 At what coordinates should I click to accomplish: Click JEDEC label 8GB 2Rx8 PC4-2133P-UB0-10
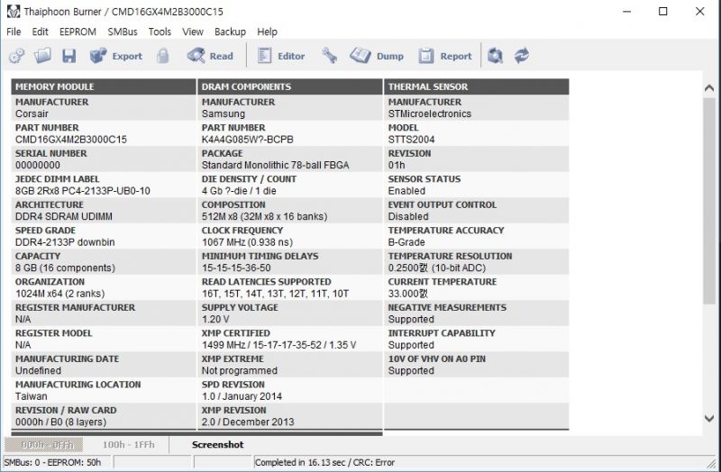83,191
